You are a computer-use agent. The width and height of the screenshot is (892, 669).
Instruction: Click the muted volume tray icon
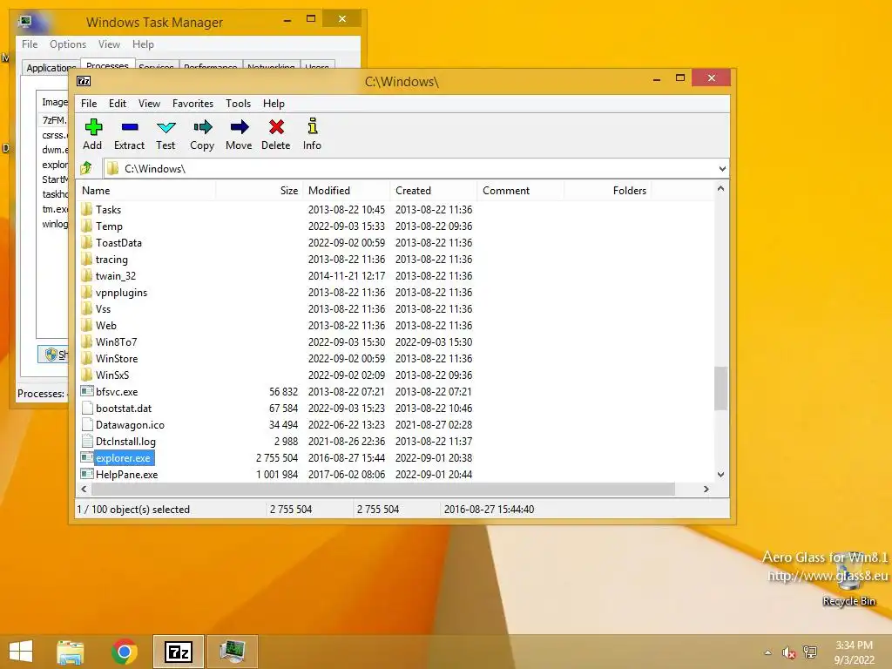pos(788,652)
